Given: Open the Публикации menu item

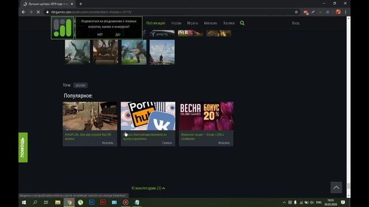Looking at the screenshot, I should tap(156, 23).
